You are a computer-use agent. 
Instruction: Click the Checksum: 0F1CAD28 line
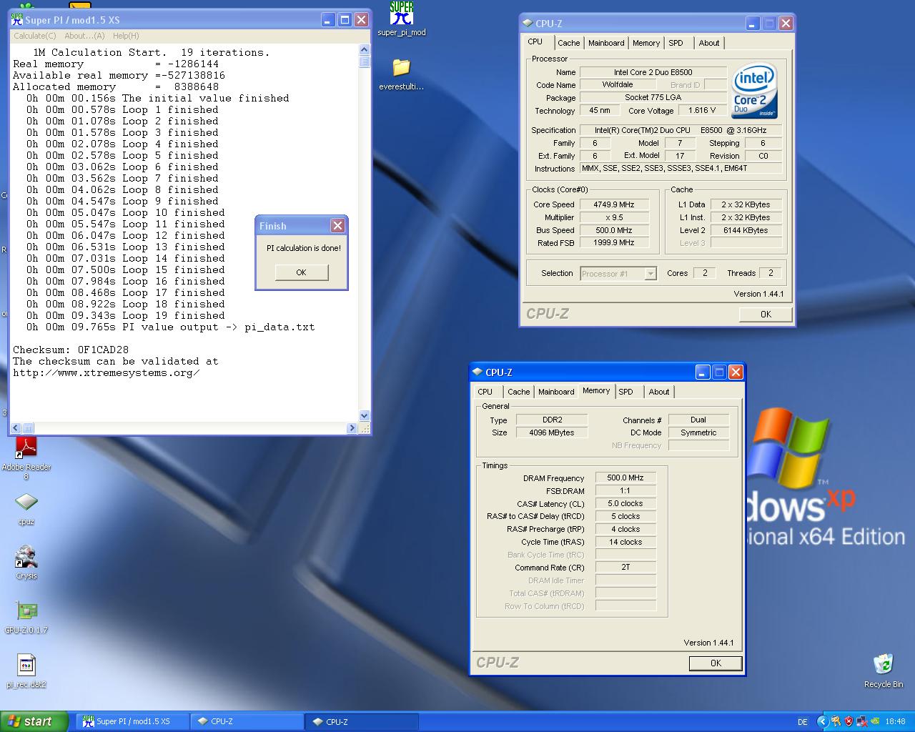pos(71,350)
